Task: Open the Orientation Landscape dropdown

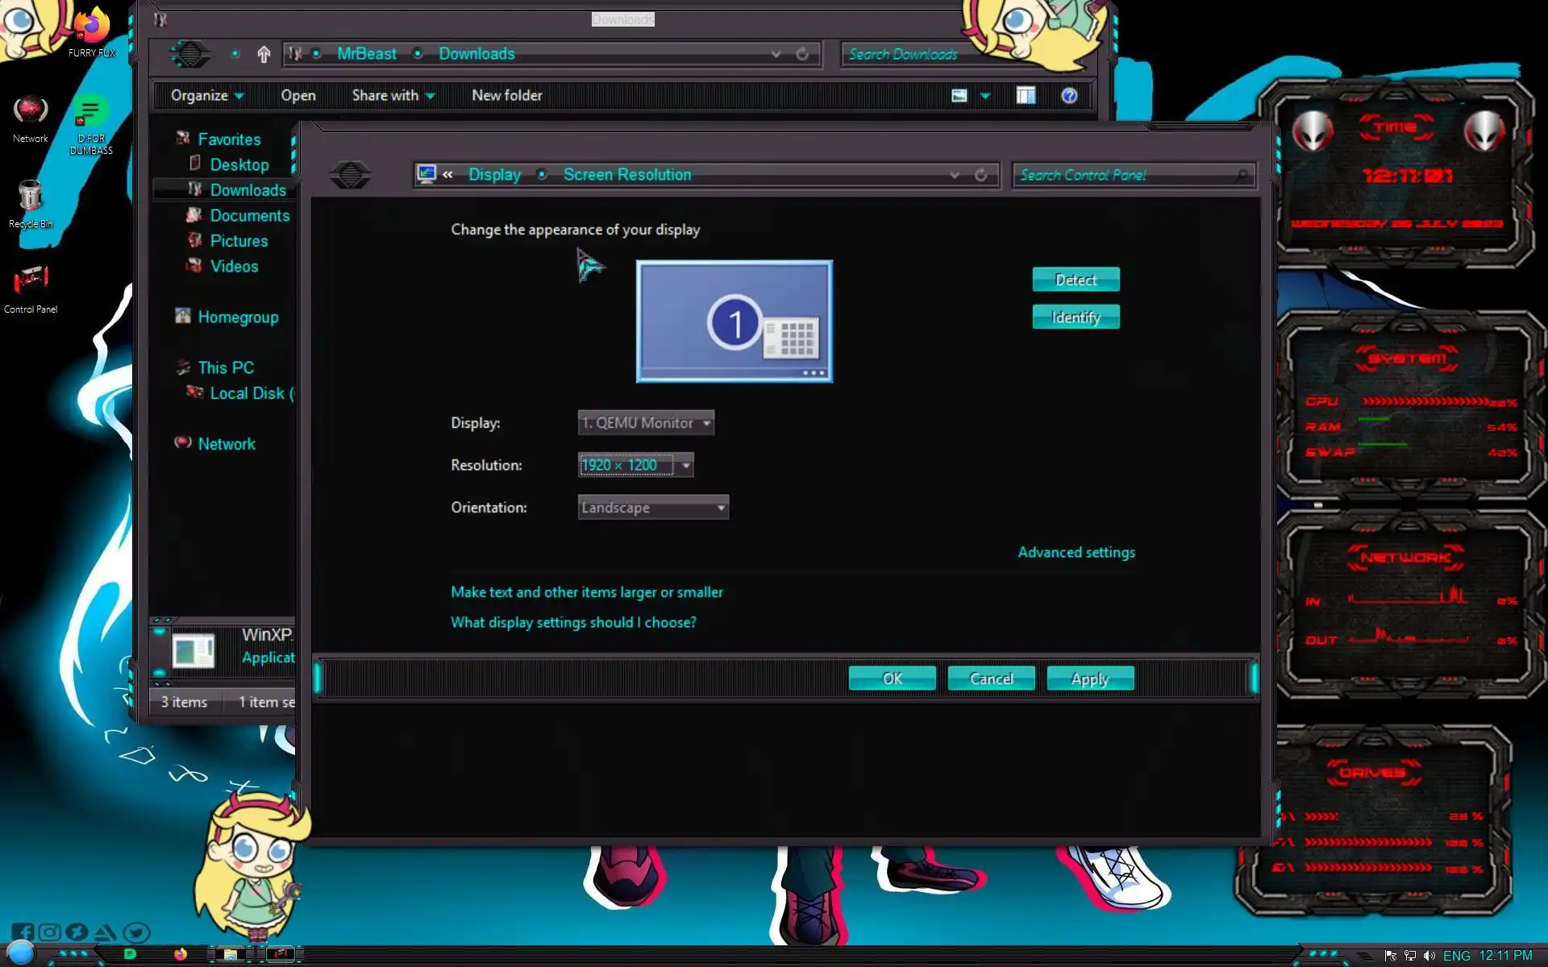Action: point(653,508)
